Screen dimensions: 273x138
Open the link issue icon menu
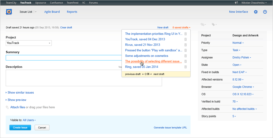point(203,25)
